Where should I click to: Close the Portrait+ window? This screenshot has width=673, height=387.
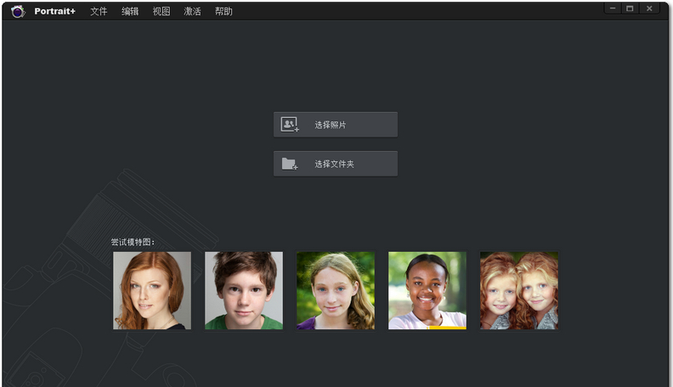coord(649,8)
